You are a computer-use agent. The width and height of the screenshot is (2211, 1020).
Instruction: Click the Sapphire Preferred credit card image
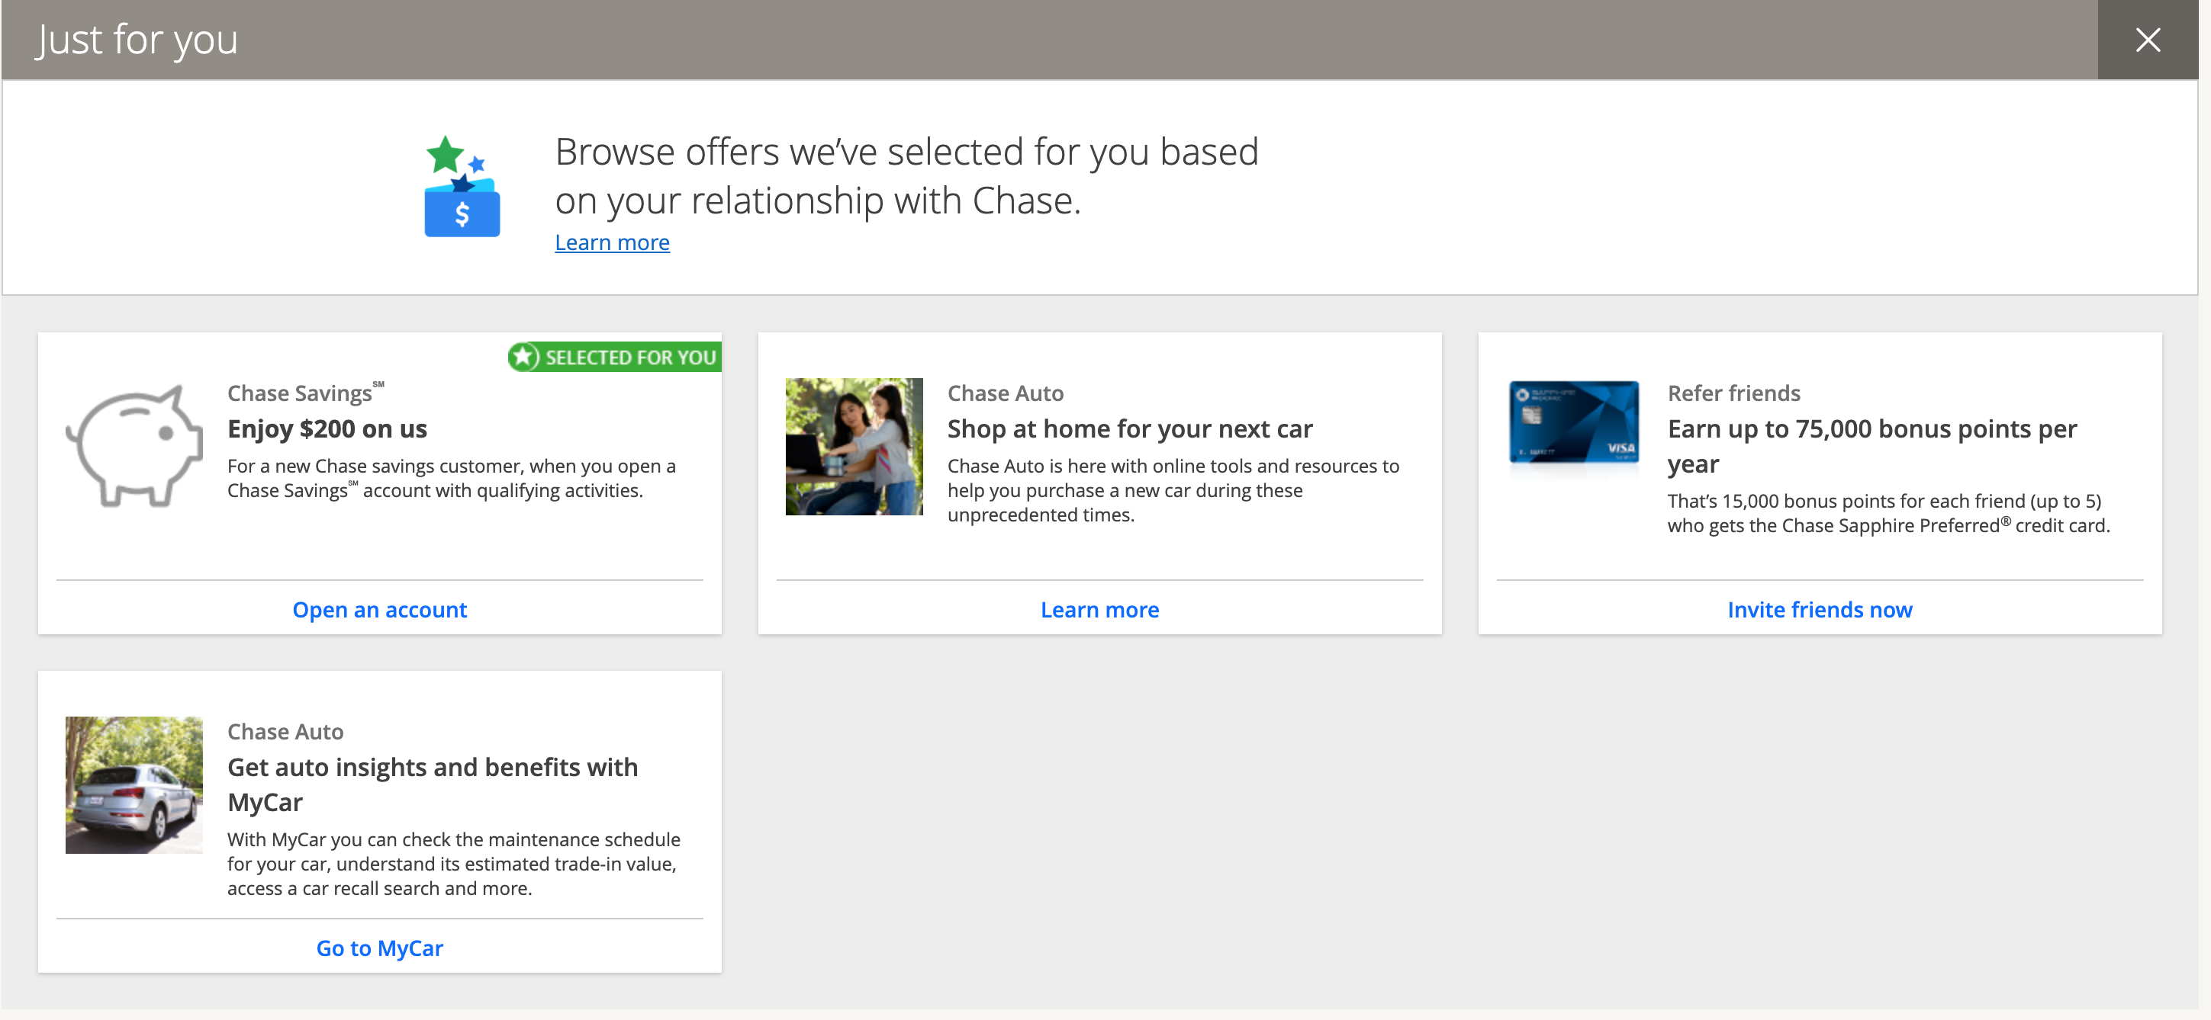point(1573,422)
